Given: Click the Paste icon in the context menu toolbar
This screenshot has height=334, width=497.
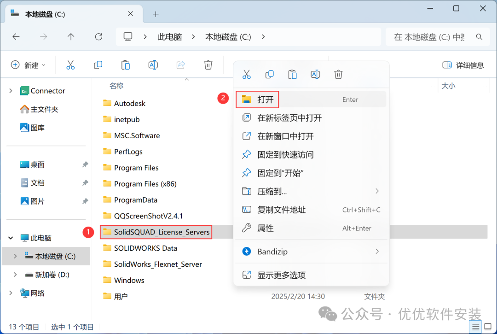Looking at the screenshot, I should tap(293, 74).
